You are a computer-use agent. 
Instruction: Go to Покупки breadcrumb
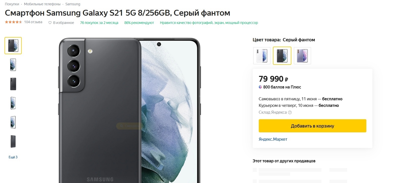12,4
